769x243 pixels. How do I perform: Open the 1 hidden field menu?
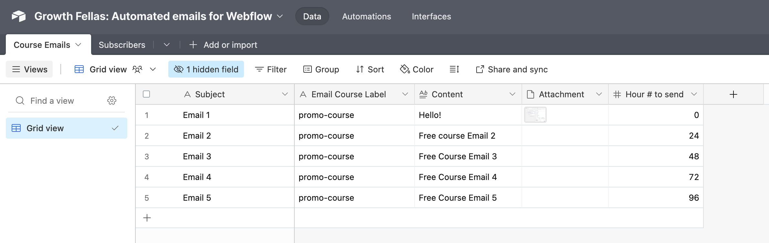[206, 69]
